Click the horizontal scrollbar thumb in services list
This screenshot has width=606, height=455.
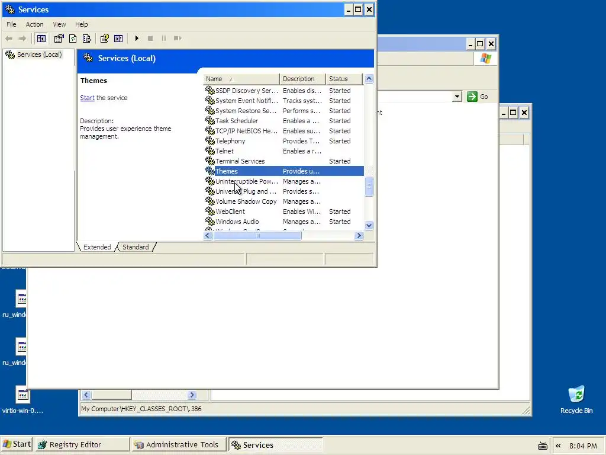click(x=257, y=235)
